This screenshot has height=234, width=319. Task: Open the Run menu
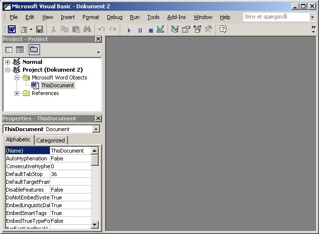135,17
